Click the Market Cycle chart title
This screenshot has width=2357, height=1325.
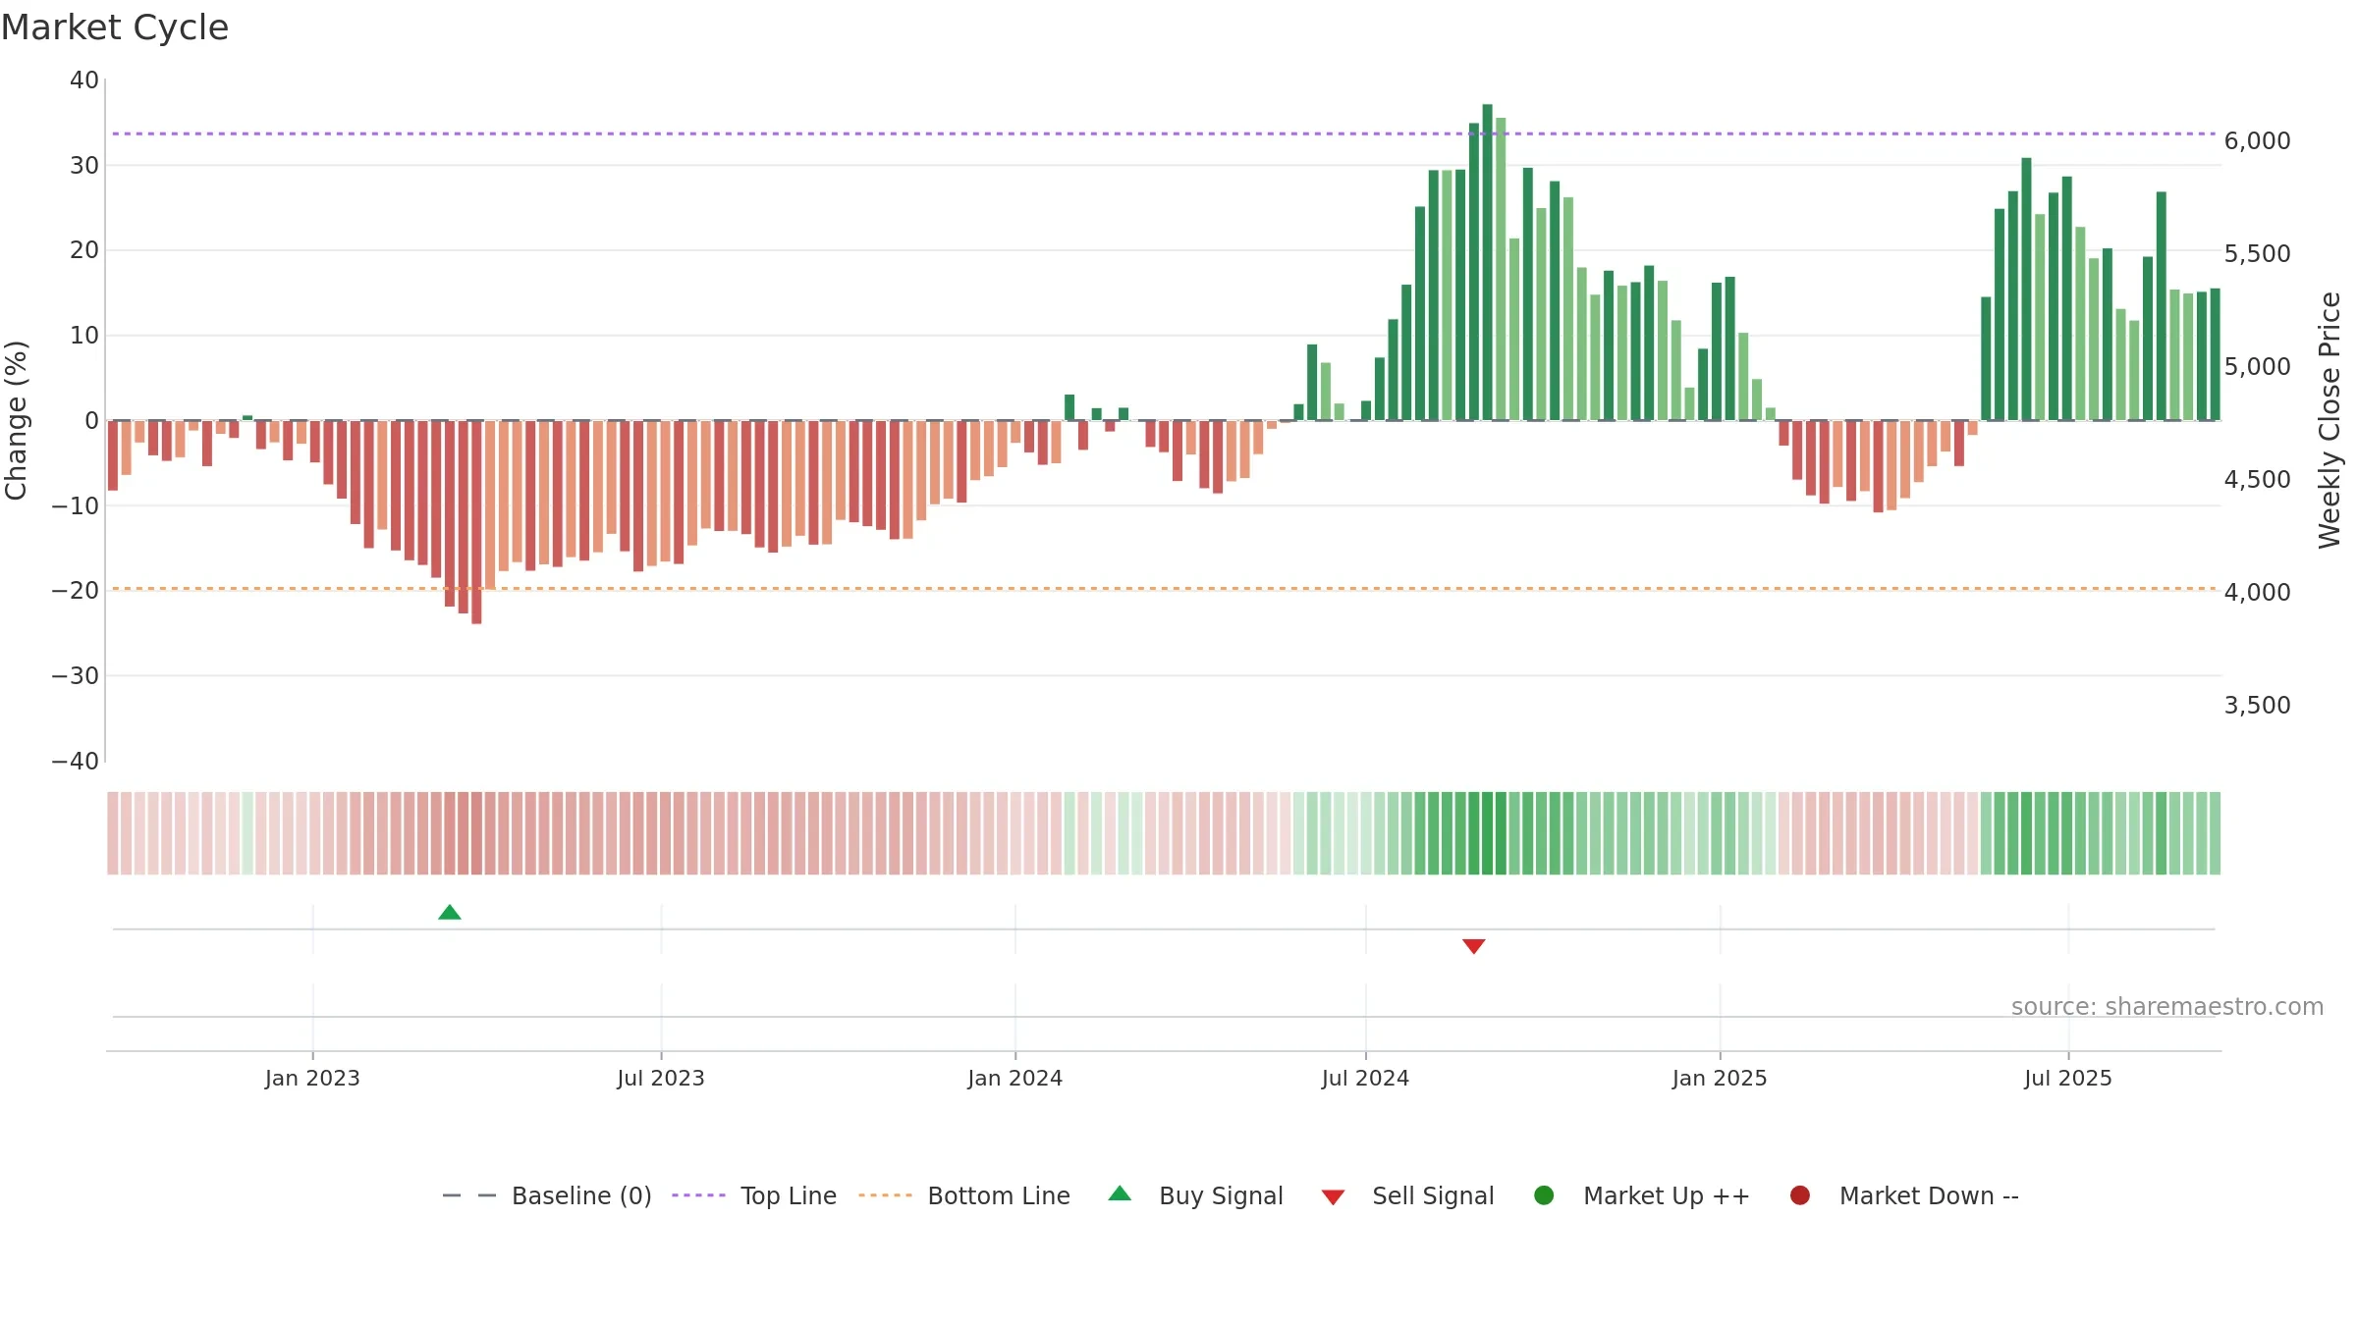tap(115, 27)
